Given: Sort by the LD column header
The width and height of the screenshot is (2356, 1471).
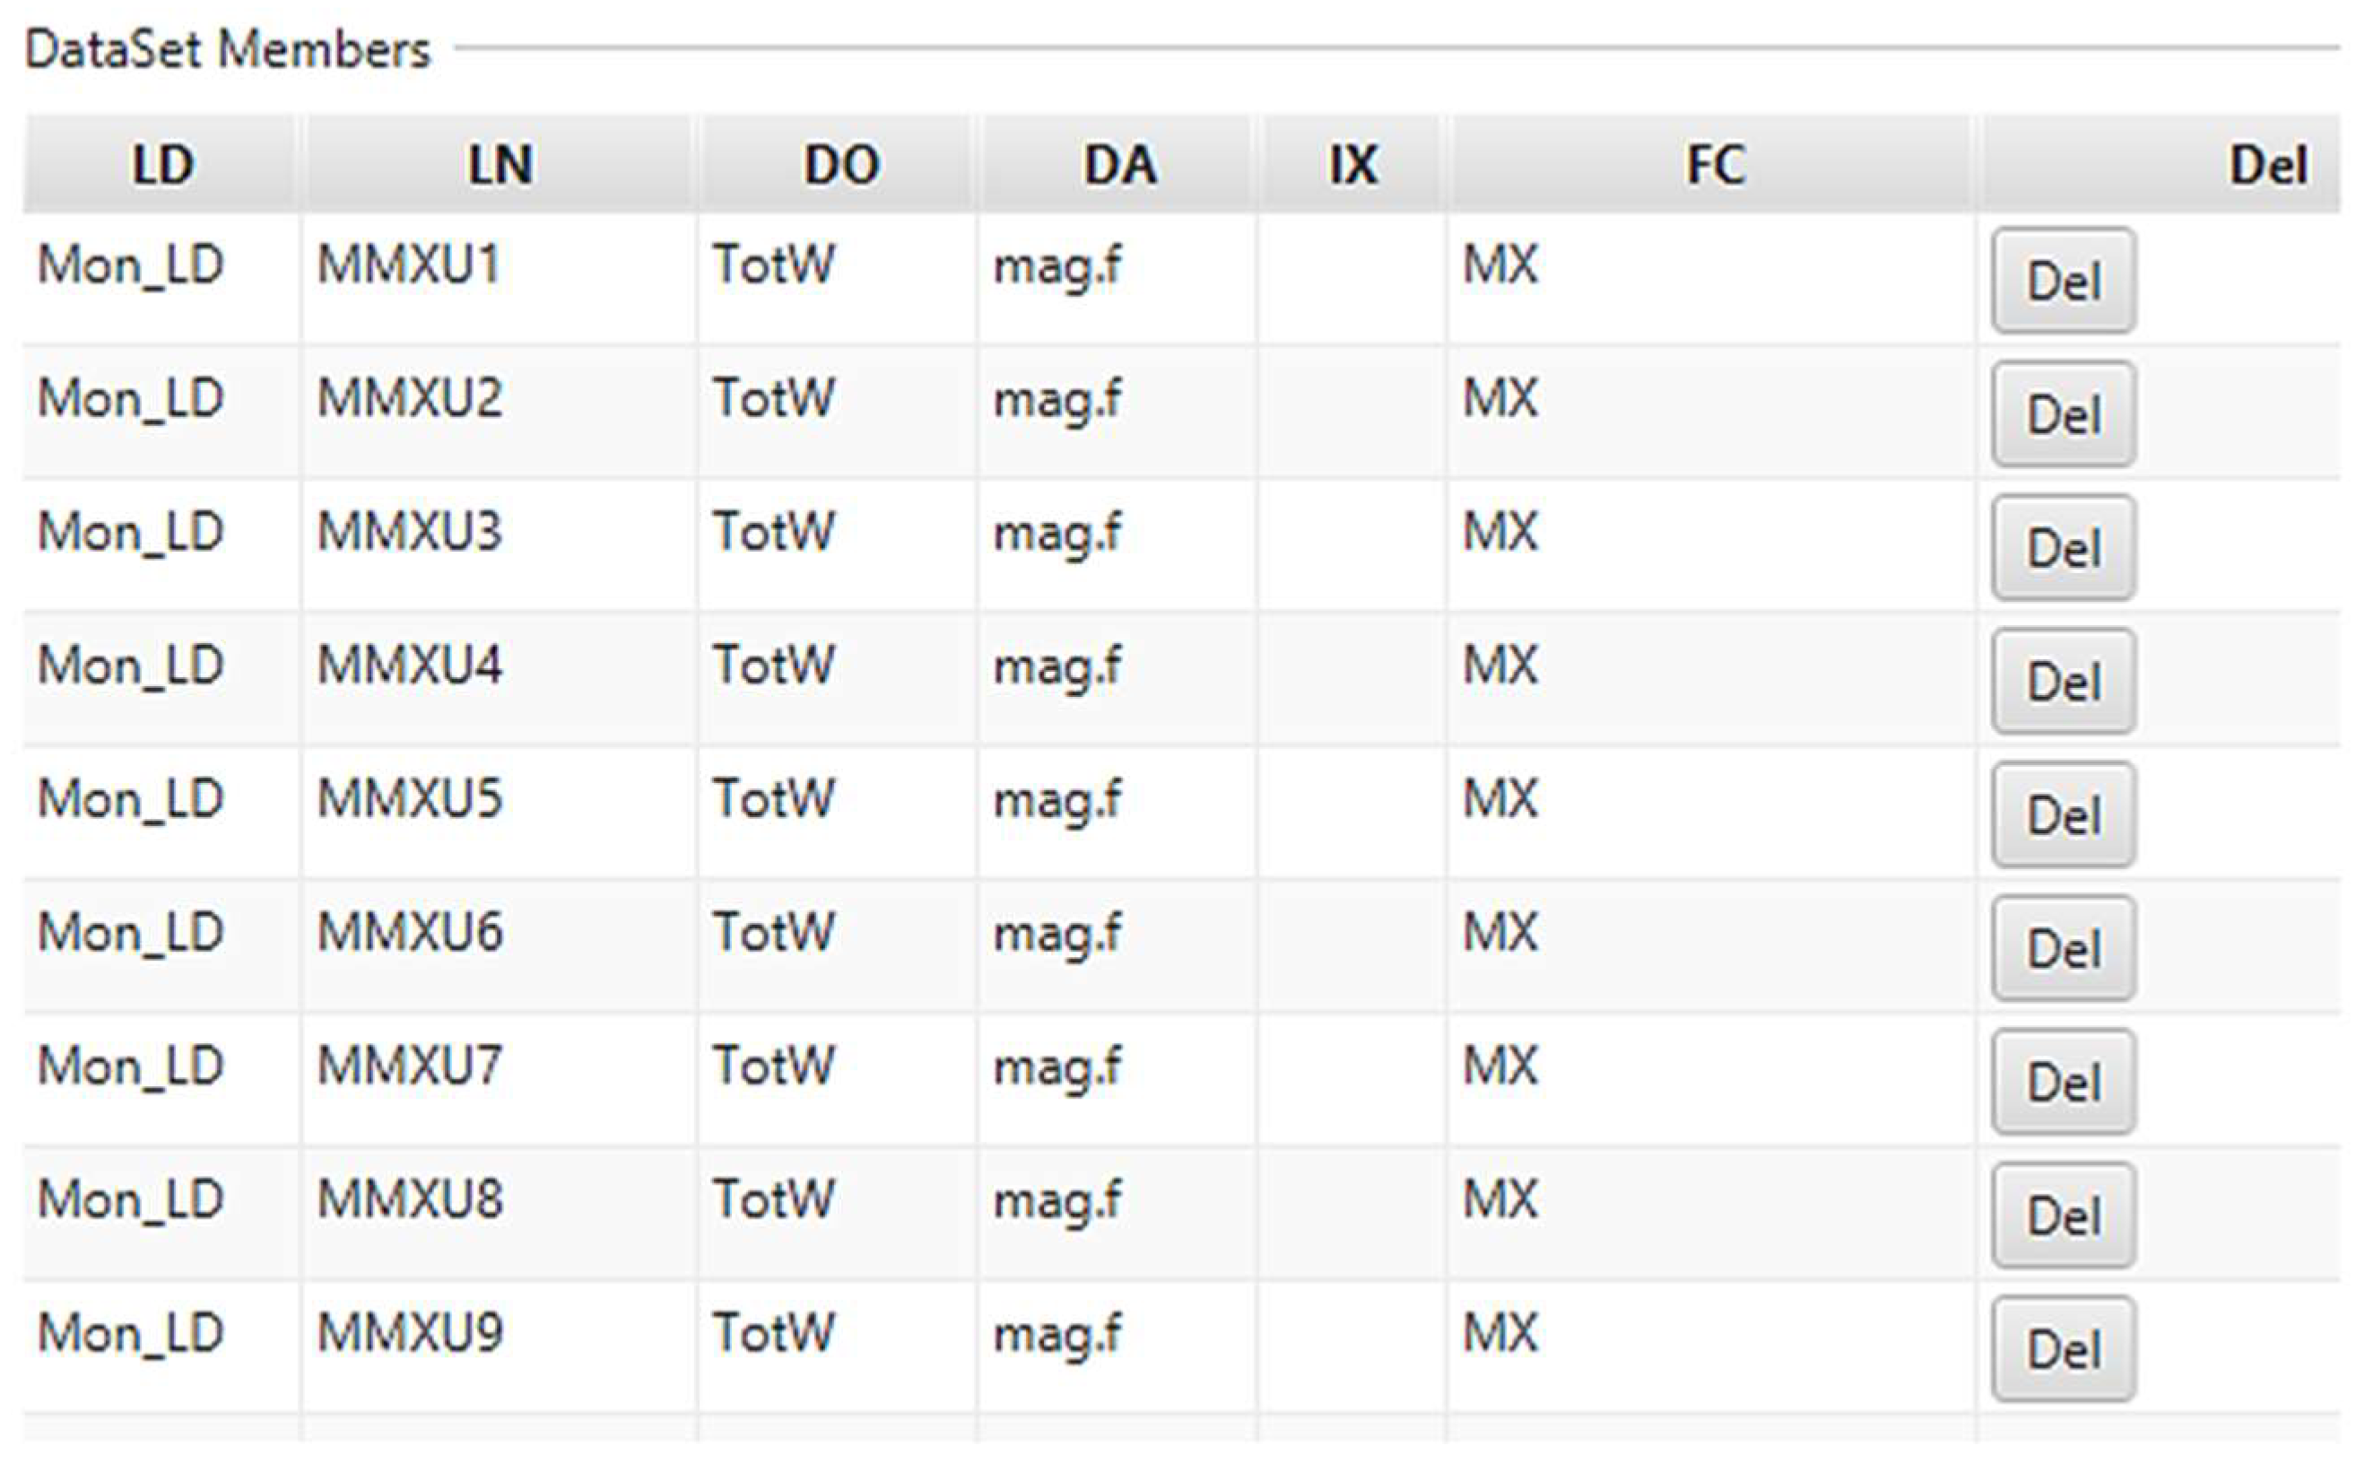Looking at the screenshot, I should coord(162,164).
